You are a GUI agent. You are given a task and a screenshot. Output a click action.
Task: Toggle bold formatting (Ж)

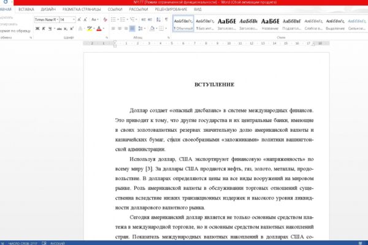point(37,28)
